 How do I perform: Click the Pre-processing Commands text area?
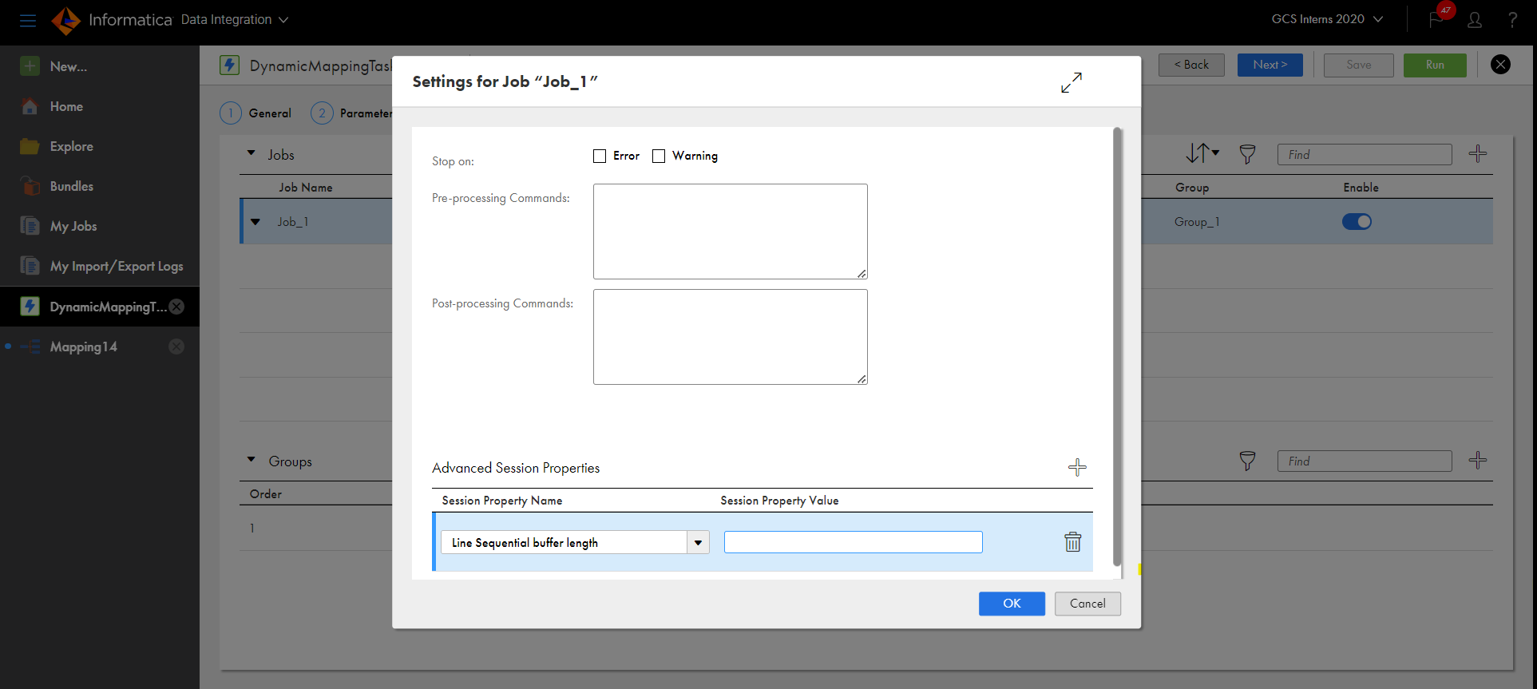[730, 232]
